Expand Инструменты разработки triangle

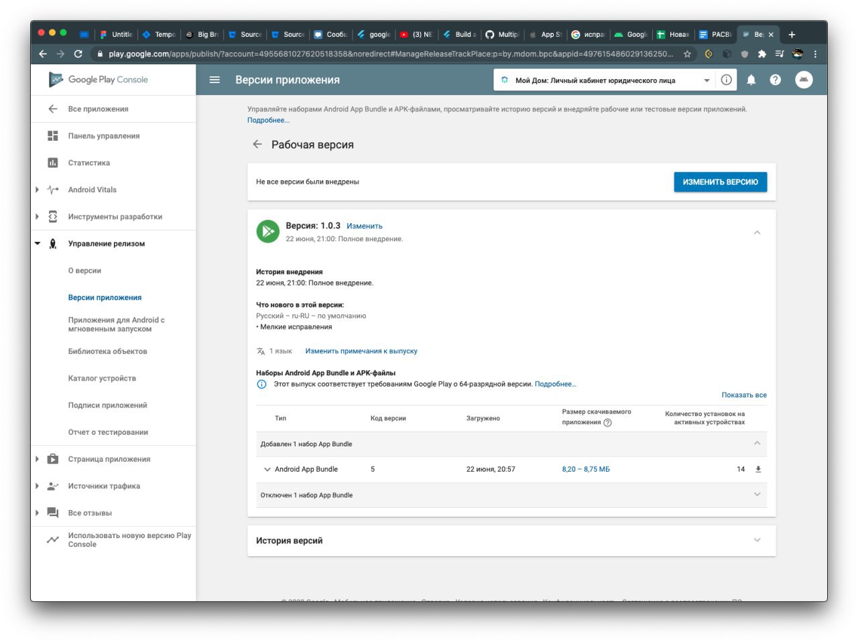[x=37, y=216]
